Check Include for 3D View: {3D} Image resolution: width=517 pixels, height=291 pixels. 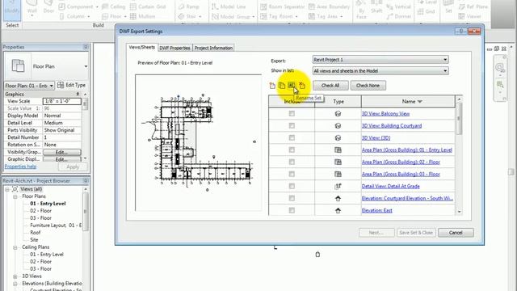(x=292, y=137)
